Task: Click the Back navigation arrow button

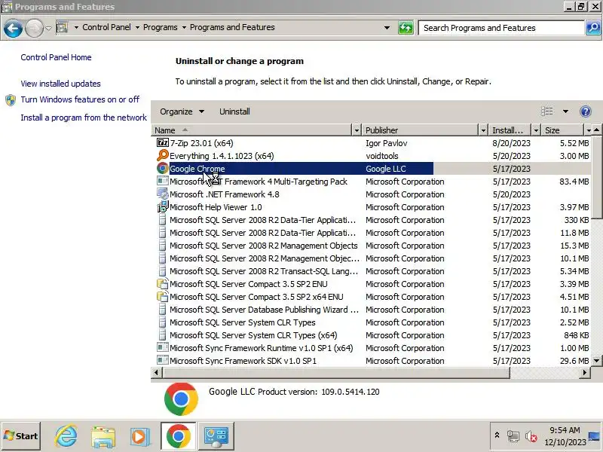Action: (x=13, y=28)
